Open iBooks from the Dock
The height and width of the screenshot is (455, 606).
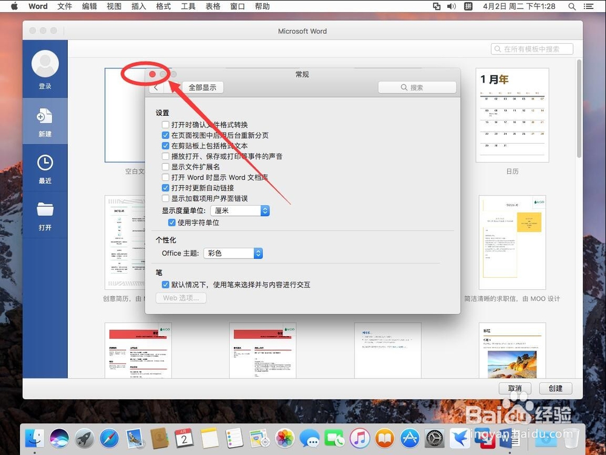(385, 439)
